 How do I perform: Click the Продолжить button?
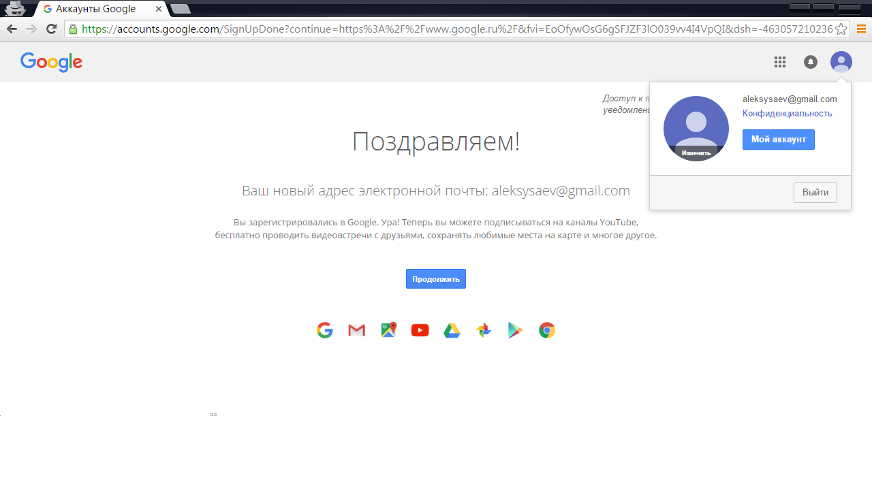[436, 279]
